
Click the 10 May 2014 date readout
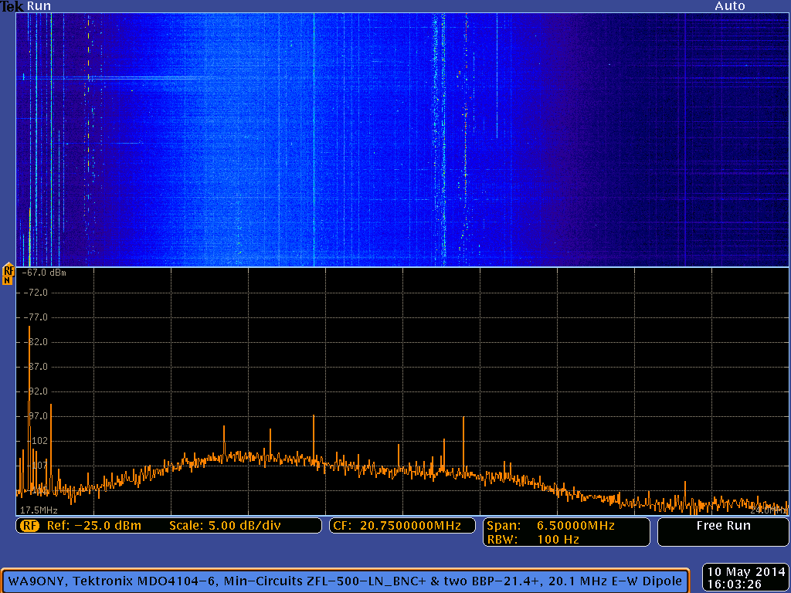(746, 572)
